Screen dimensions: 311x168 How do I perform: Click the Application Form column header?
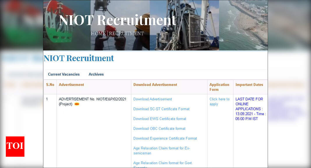(220, 87)
